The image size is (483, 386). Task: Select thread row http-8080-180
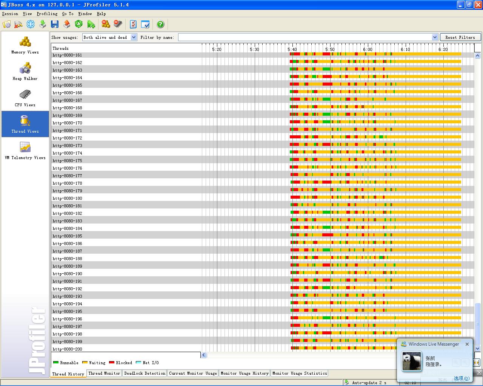click(262, 198)
